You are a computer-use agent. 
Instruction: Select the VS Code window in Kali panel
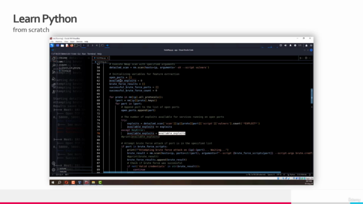(107, 45)
